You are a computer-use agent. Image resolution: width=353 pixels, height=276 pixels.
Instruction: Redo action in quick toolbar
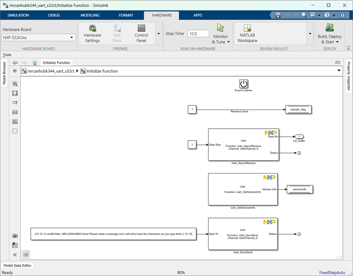[x=295, y=15]
